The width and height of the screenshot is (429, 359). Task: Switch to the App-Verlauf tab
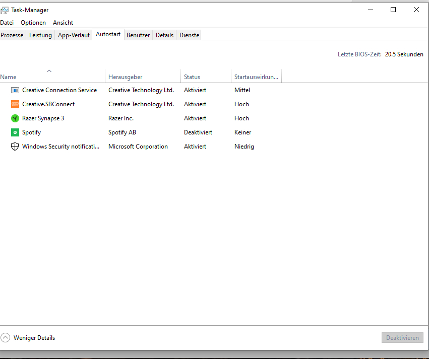tap(74, 35)
